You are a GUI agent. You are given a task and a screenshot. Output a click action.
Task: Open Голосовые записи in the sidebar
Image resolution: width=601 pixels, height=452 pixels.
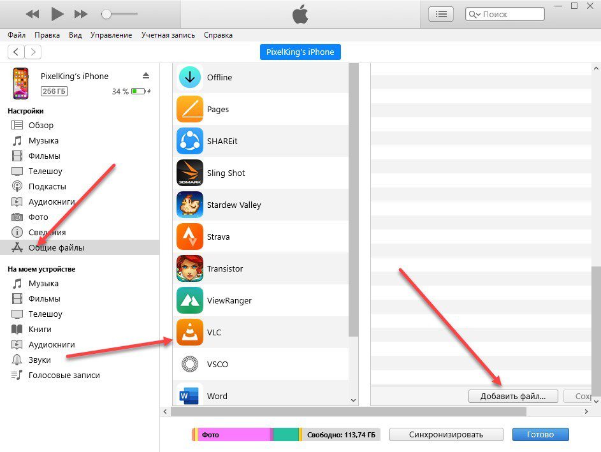80,375
